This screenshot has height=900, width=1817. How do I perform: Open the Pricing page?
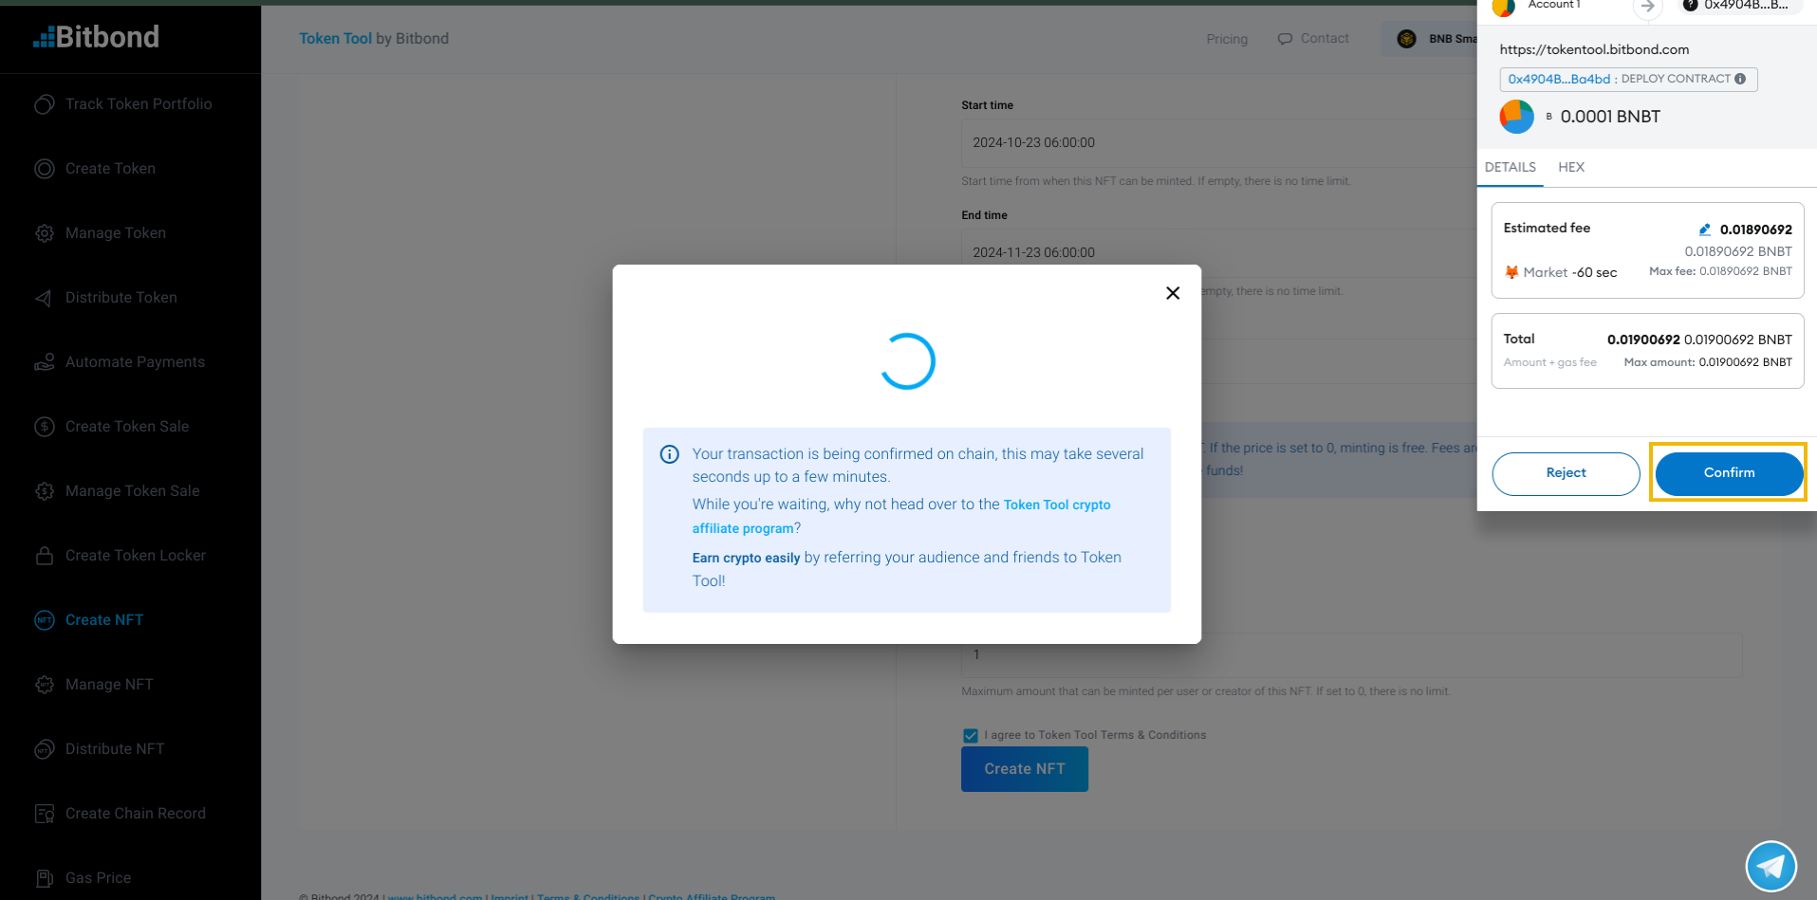[1226, 38]
